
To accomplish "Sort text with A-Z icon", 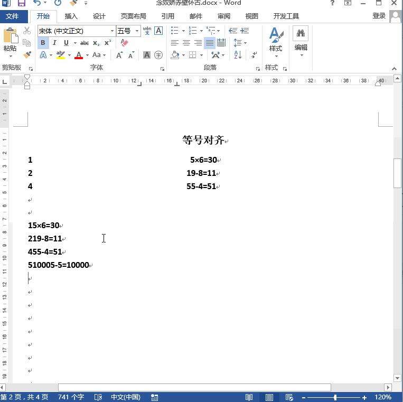I will click(238, 55).
